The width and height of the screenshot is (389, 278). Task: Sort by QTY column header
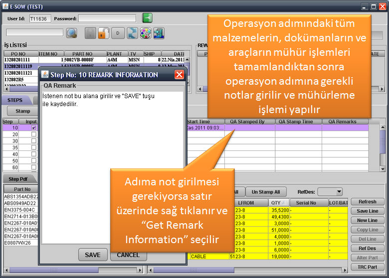[279, 203]
